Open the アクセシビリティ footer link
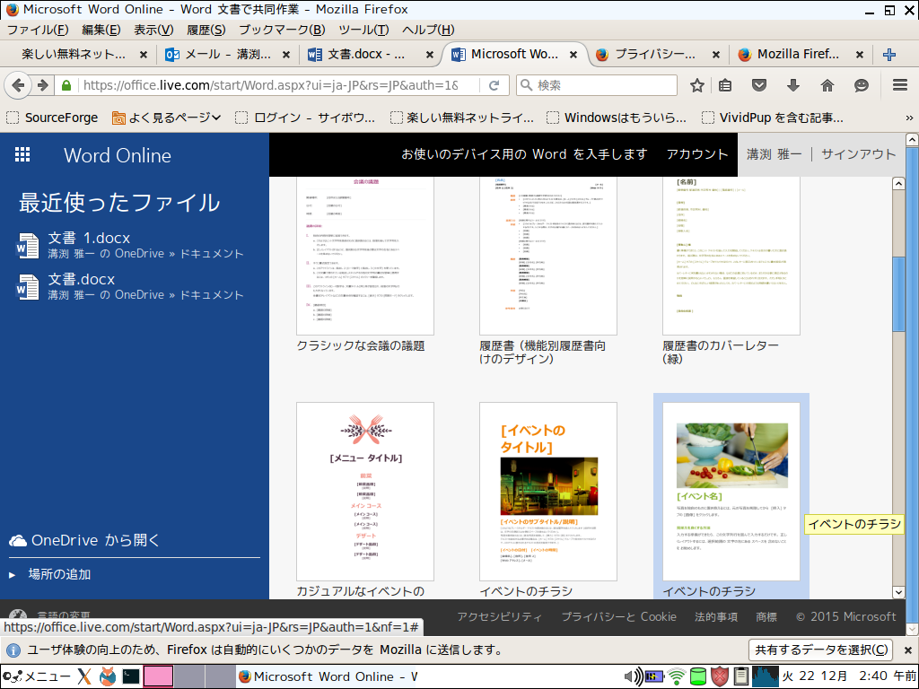 point(499,617)
